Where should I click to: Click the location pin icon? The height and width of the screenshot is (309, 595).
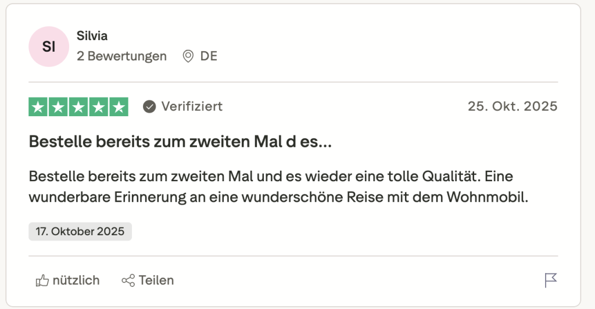(188, 56)
